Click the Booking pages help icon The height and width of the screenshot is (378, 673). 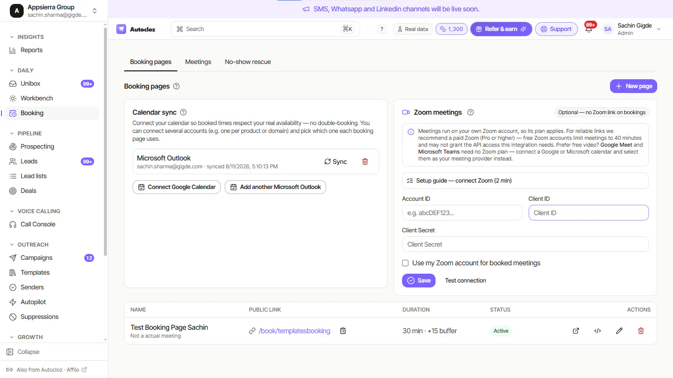(176, 86)
